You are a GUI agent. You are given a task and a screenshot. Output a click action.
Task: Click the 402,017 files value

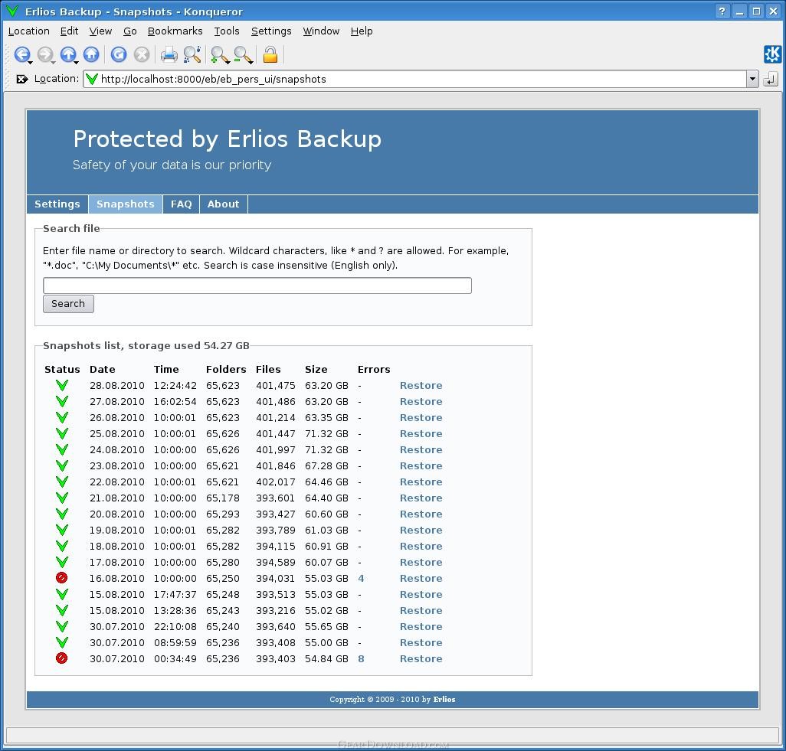[276, 482]
